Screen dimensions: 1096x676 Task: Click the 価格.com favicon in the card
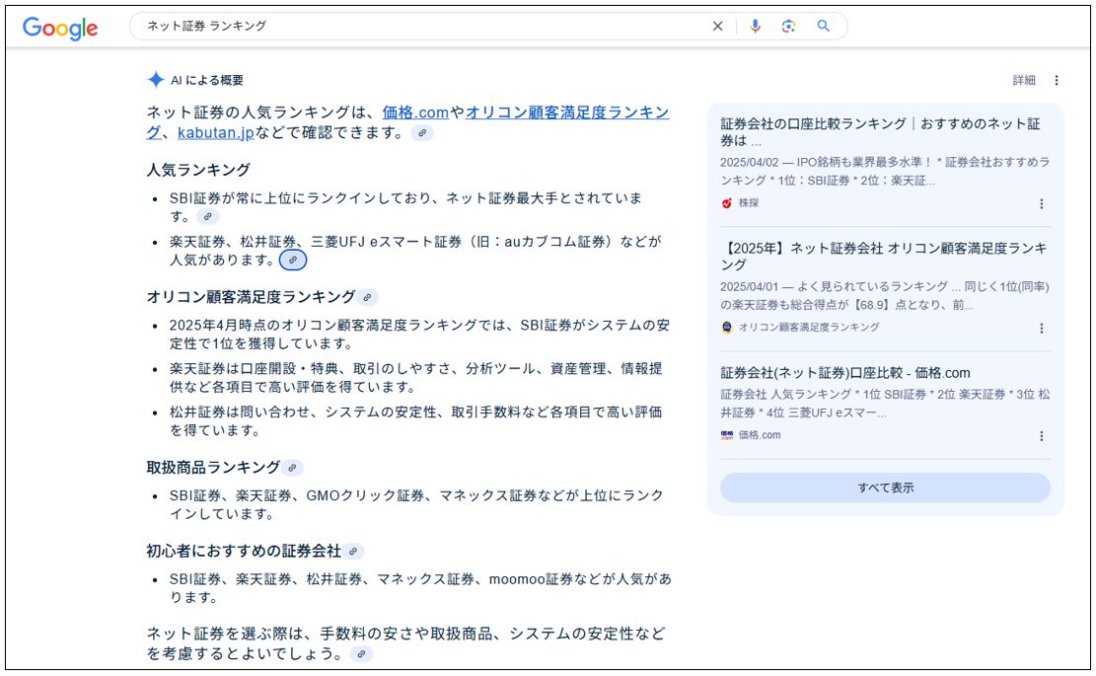(727, 435)
